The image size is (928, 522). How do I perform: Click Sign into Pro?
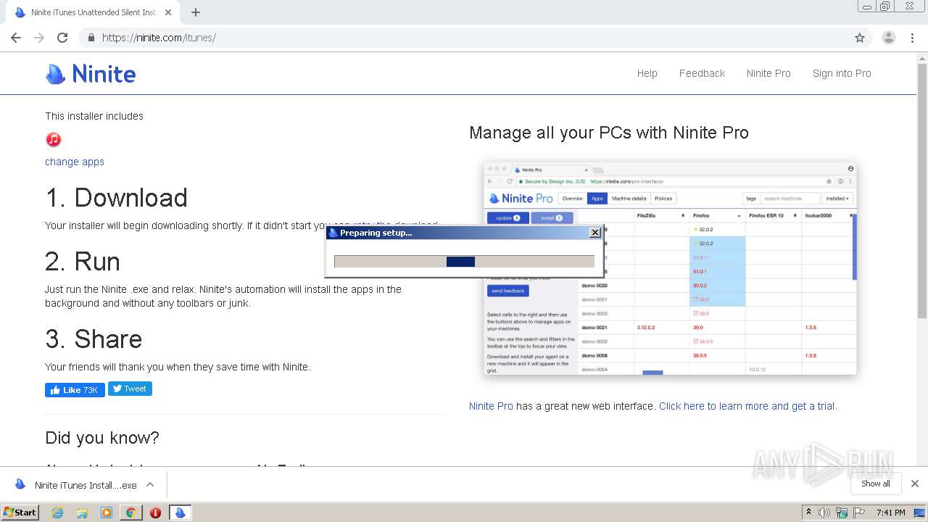842,73
